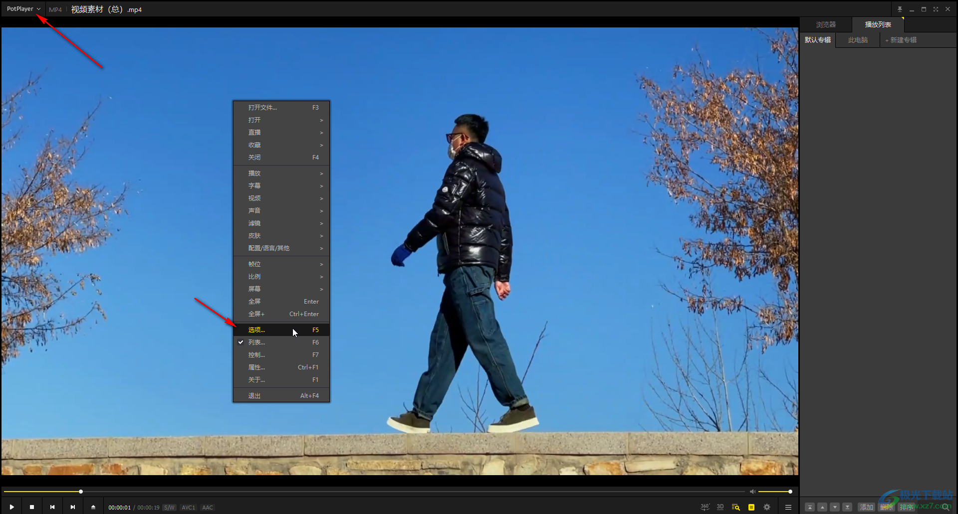Click the elapsed time 00:00:01

tap(120, 508)
